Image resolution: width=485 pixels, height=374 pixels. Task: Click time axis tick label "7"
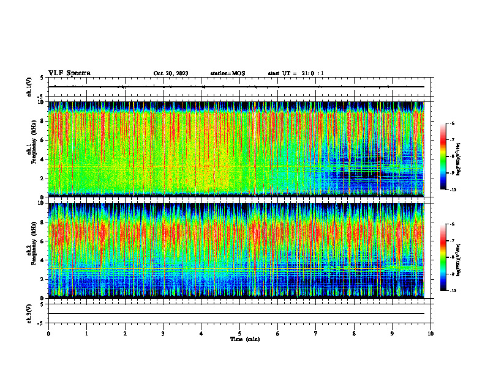[316, 334]
